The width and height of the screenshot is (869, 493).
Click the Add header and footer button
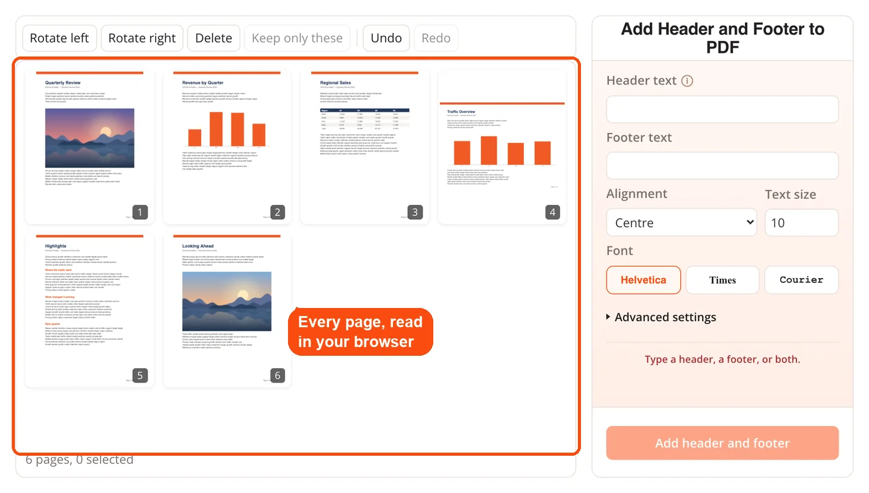[x=723, y=443]
